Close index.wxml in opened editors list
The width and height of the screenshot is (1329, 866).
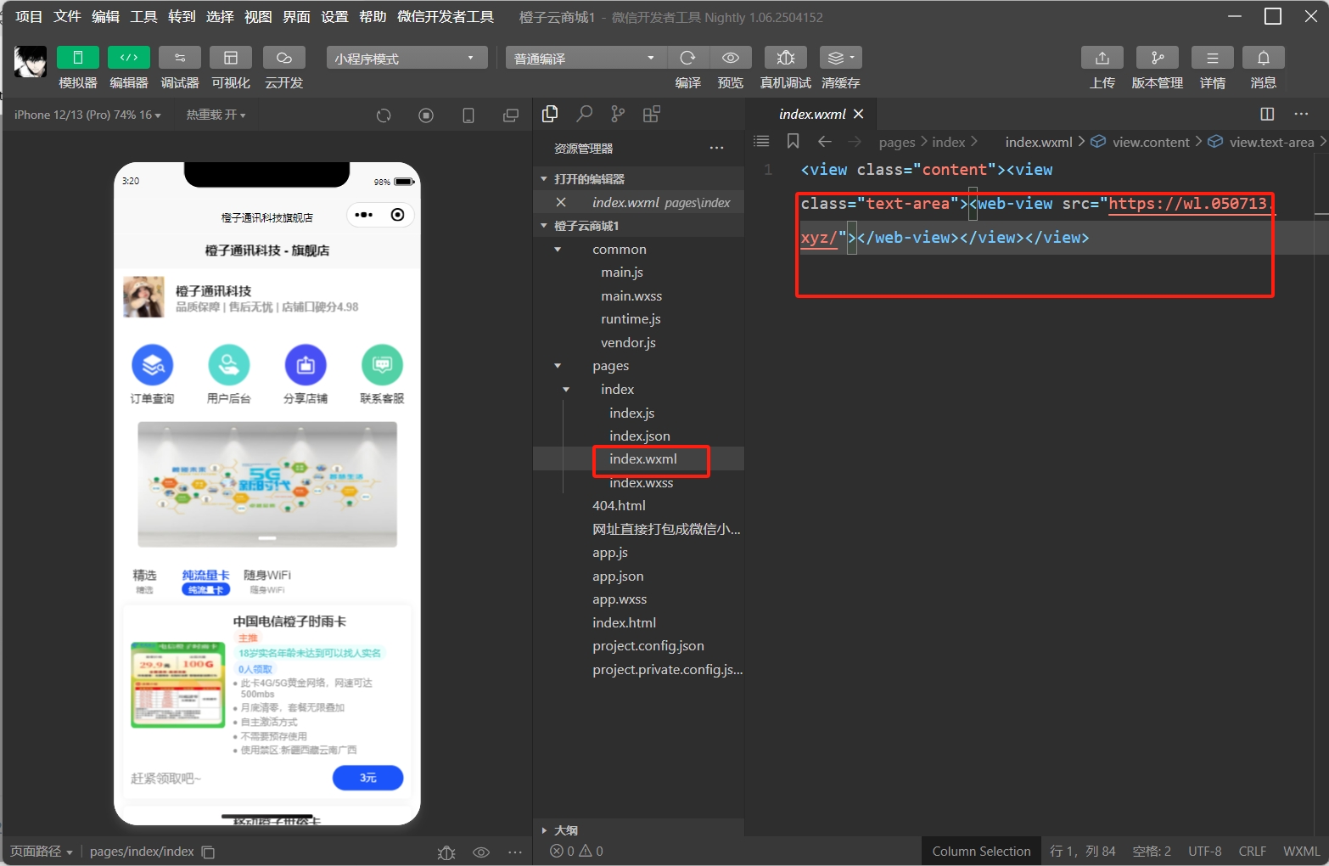[561, 202]
